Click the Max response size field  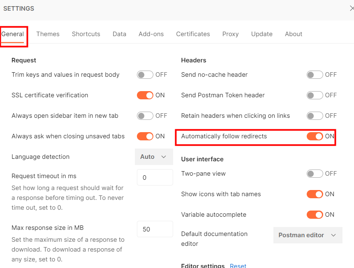(155, 229)
